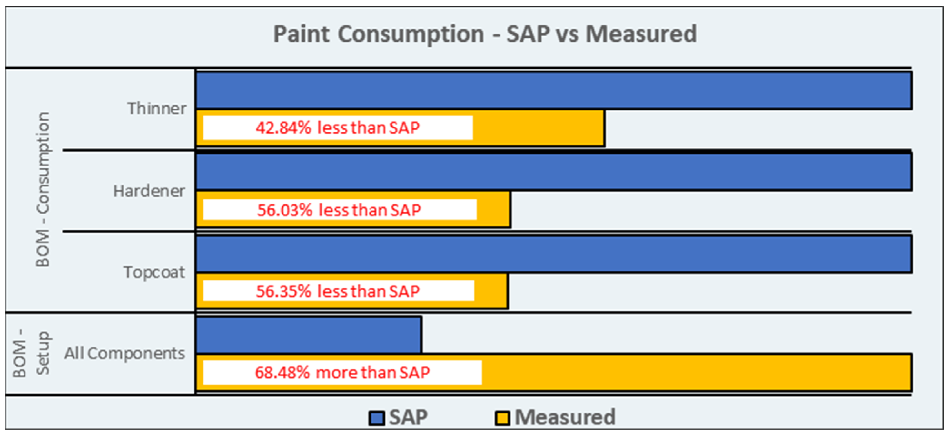Click the 'All Components' category axis label
This screenshot has width=950, height=437.
125,353
